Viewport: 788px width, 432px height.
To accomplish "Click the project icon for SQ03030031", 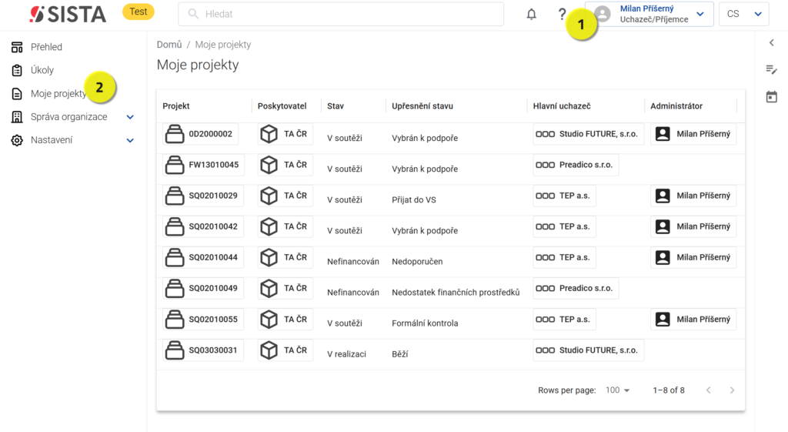I will point(175,350).
